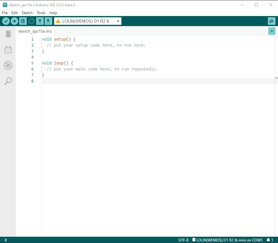Screen dimensions: 278x243
Task: Open the Library Manager from the sidebar
Action: point(8,49)
